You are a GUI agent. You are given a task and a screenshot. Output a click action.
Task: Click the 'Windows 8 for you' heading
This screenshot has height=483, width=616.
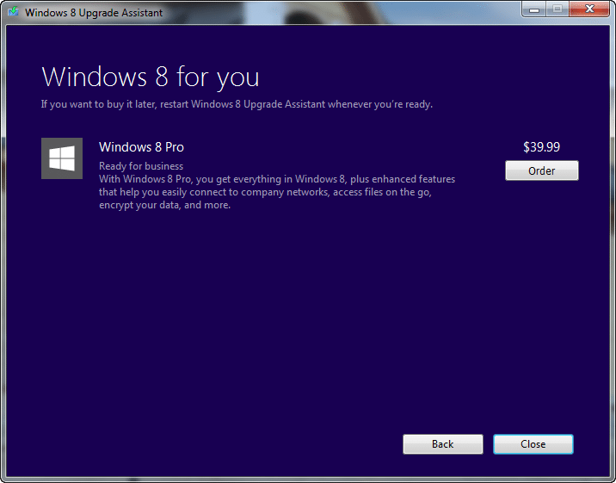pyautogui.click(x=151, y=77)
